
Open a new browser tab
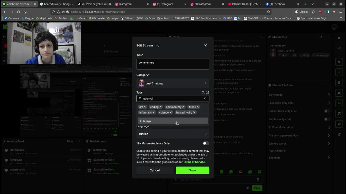[x=305, y=4]
